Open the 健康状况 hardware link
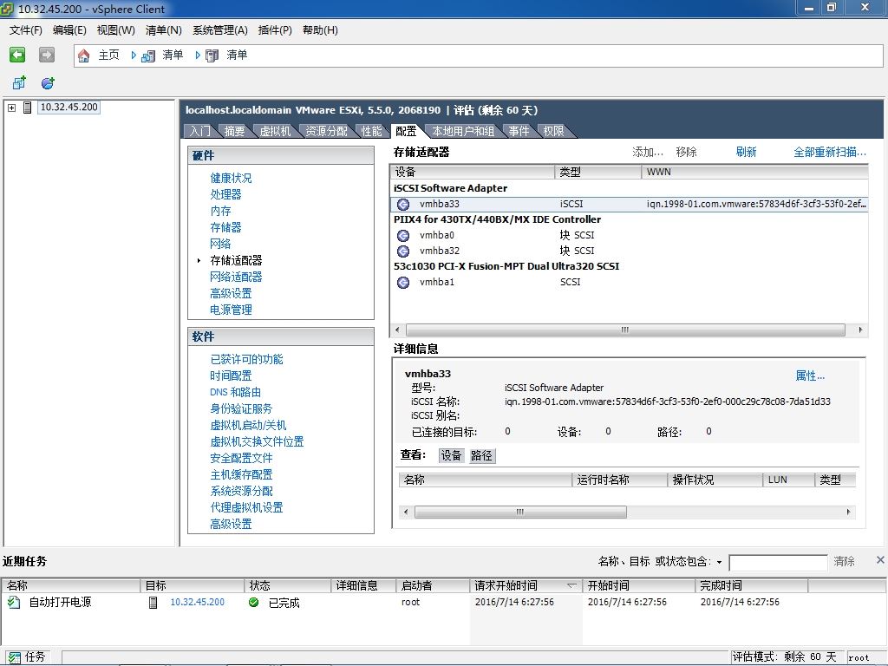Screen dimensions: 888x666 point(231,178)
